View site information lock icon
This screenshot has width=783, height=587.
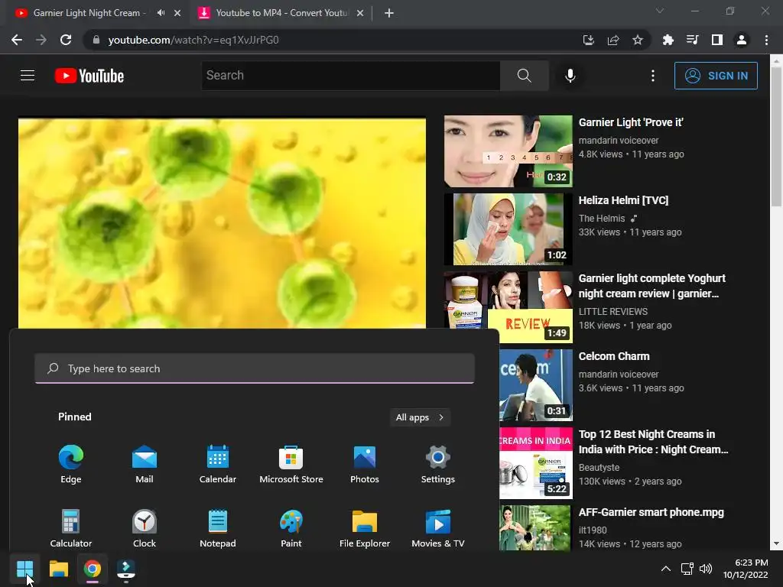click(96, 40)
